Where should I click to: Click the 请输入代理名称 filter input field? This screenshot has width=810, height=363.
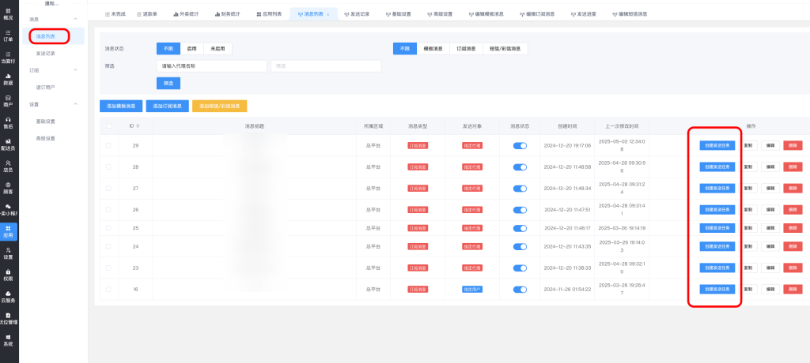(212, 66)
